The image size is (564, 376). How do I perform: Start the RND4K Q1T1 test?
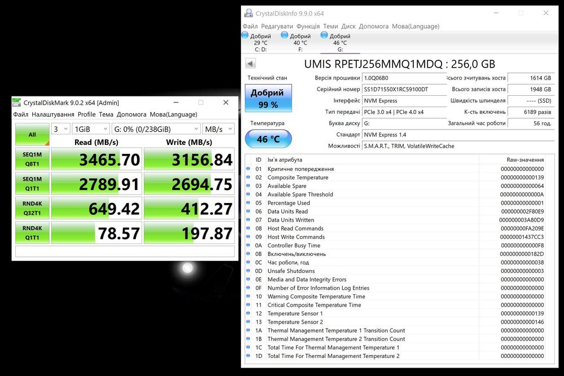tap(32, 233)
